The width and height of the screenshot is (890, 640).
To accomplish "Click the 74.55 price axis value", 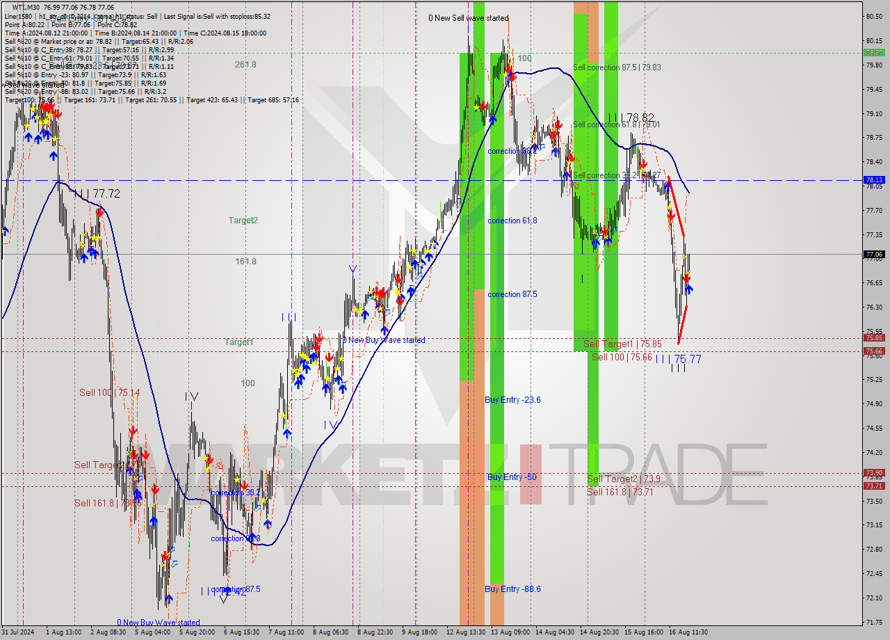I will tap(874, 429).
